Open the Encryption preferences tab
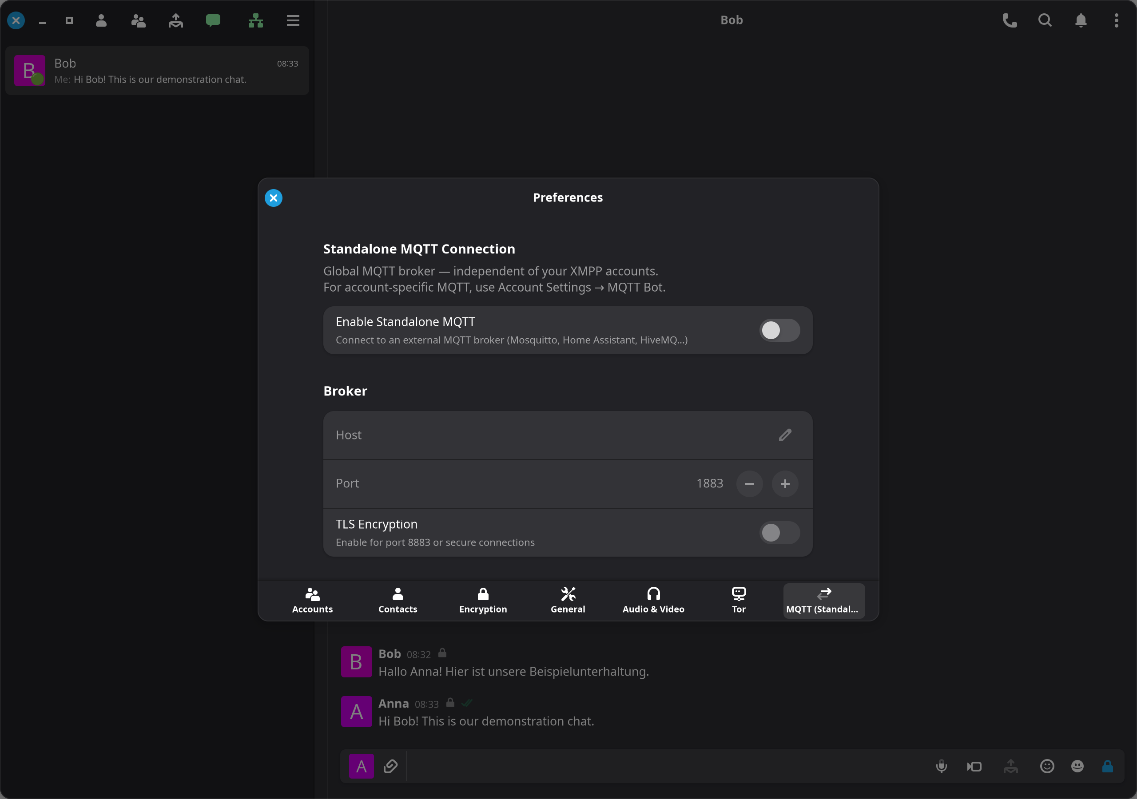This screenshot has width=1137, height=799. (483, 601)
